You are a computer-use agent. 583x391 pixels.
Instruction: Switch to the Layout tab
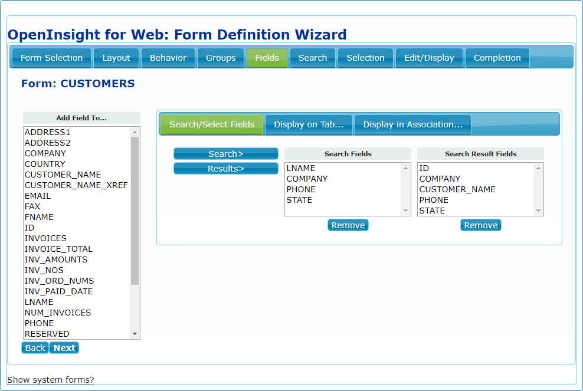point(116,58)
